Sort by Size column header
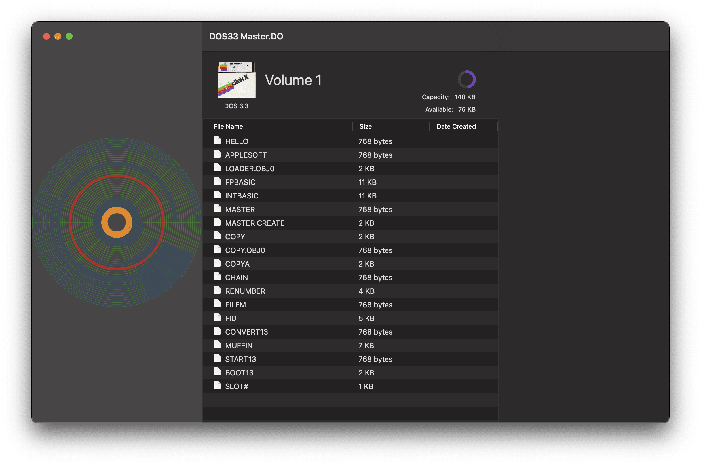 pyautogui.click(x=365, y=127)
